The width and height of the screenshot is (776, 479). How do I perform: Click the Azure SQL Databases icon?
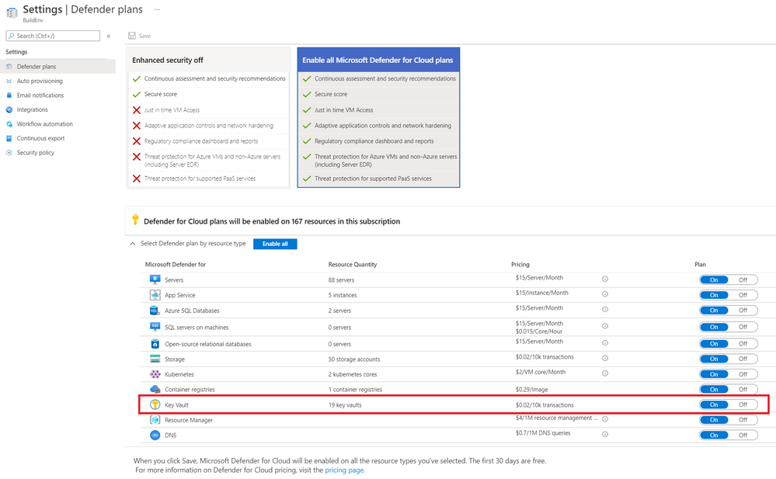pyautogui.click(x=155, y=311)
